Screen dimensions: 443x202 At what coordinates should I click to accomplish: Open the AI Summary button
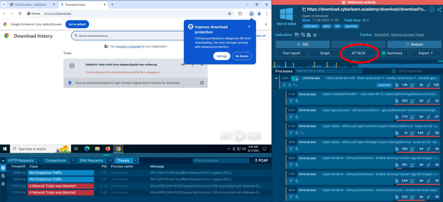(x=392, y=53)
